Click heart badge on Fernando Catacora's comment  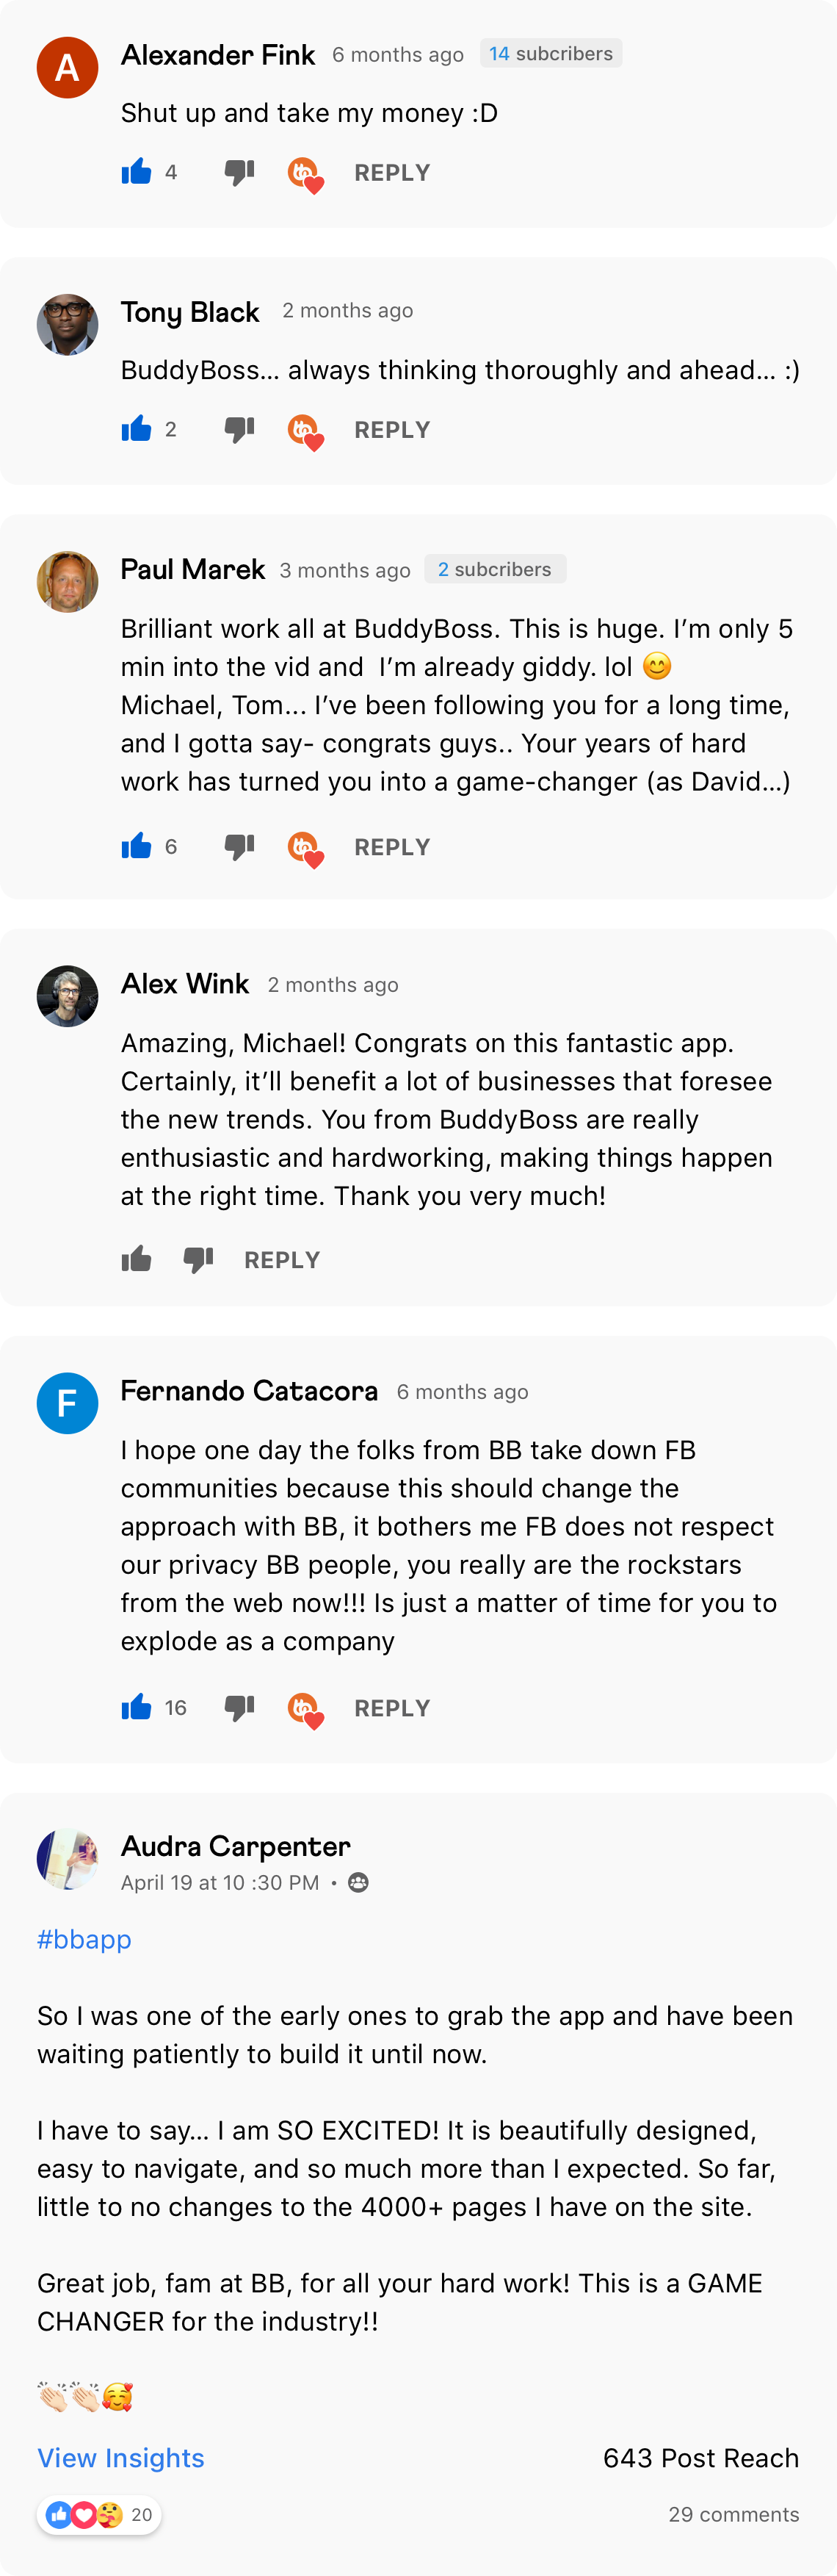305,1708
